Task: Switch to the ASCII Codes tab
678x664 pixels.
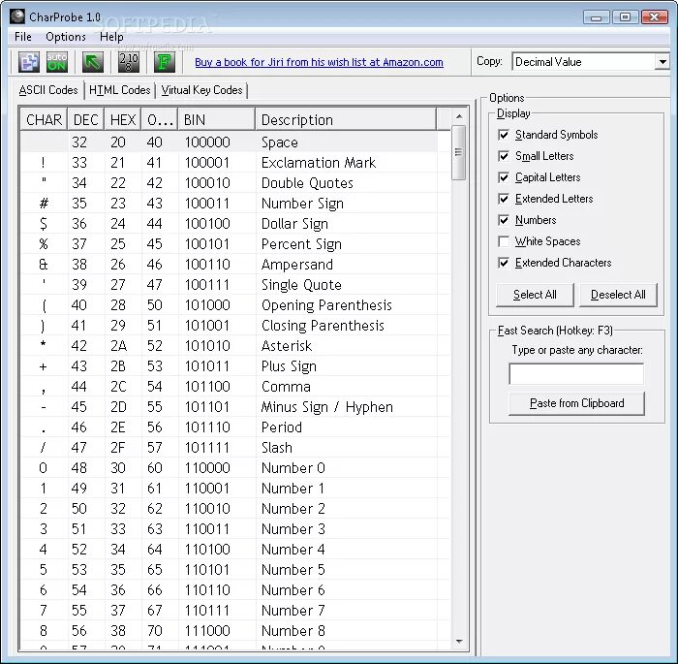Action: (48, 90)
